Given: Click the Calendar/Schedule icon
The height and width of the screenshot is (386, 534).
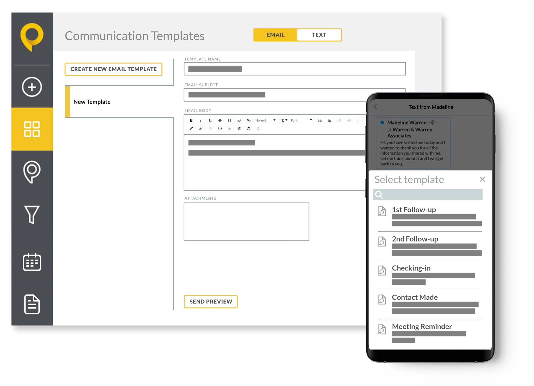Looking at the screenshot, I should (32, 261).
